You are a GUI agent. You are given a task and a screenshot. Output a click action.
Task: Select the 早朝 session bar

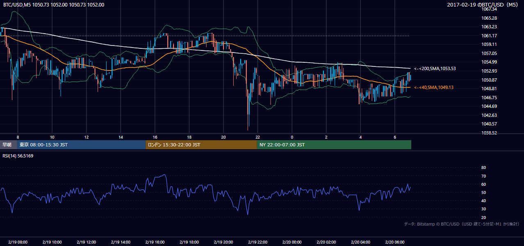pyautogui.click(x=9, y=145)
